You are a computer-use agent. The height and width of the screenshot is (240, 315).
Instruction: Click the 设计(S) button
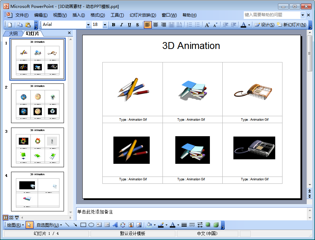(x=265, y=24)
